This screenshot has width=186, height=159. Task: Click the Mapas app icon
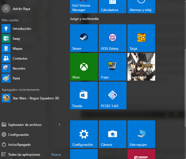point(6,48)
